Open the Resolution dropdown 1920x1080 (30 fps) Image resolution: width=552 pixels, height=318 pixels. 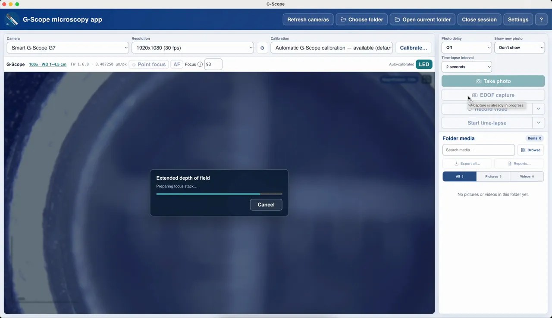pyautogui.click(x=193, y=48)
